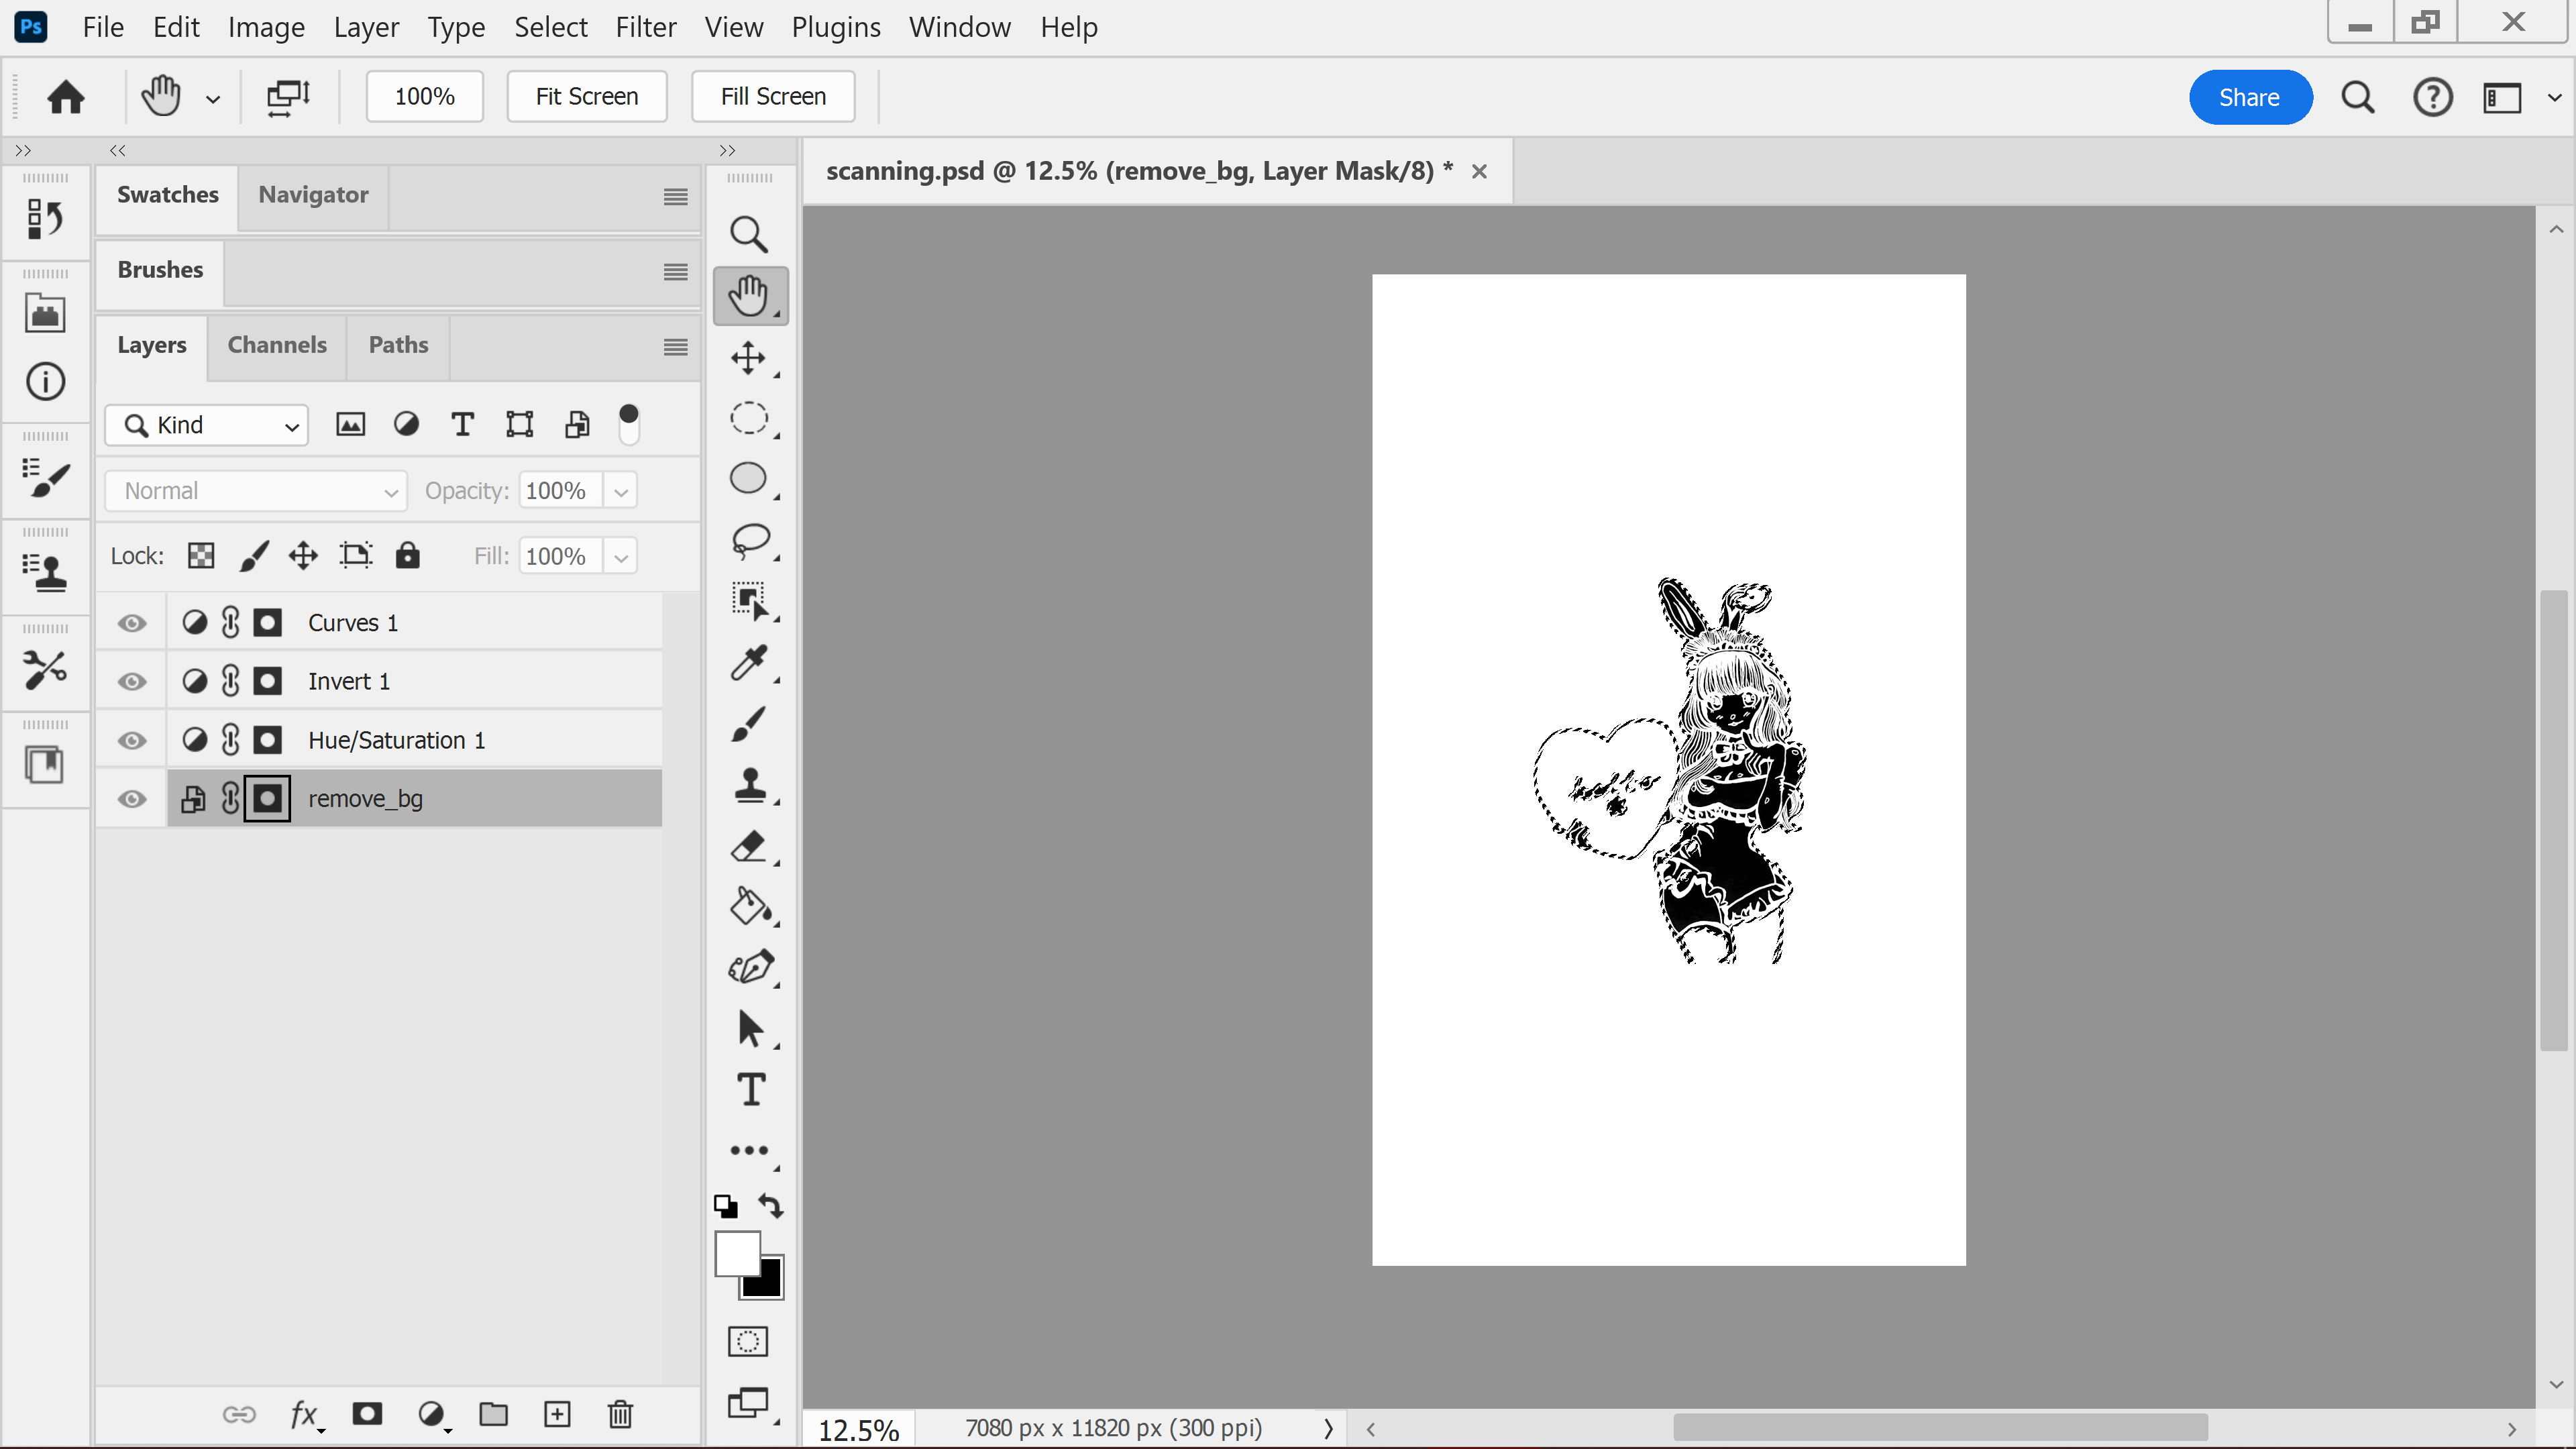Click the Share button
This screenshot has height=1449, width=2576.
[2249, 97]
